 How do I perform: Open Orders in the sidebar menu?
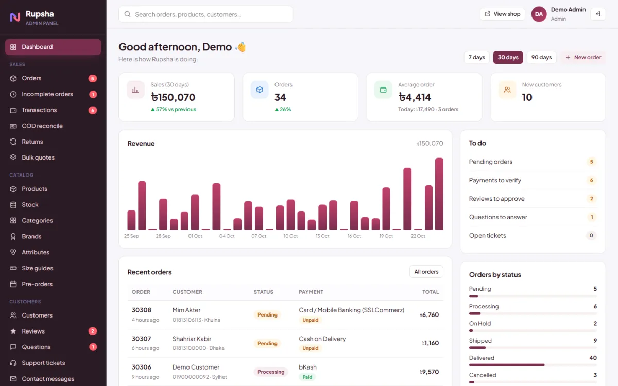point(53,78)
